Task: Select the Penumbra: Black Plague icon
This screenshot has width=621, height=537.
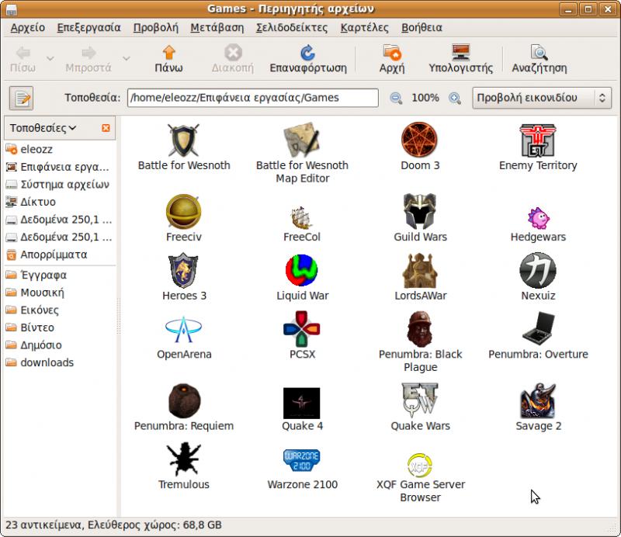Action: click(420, 329)
